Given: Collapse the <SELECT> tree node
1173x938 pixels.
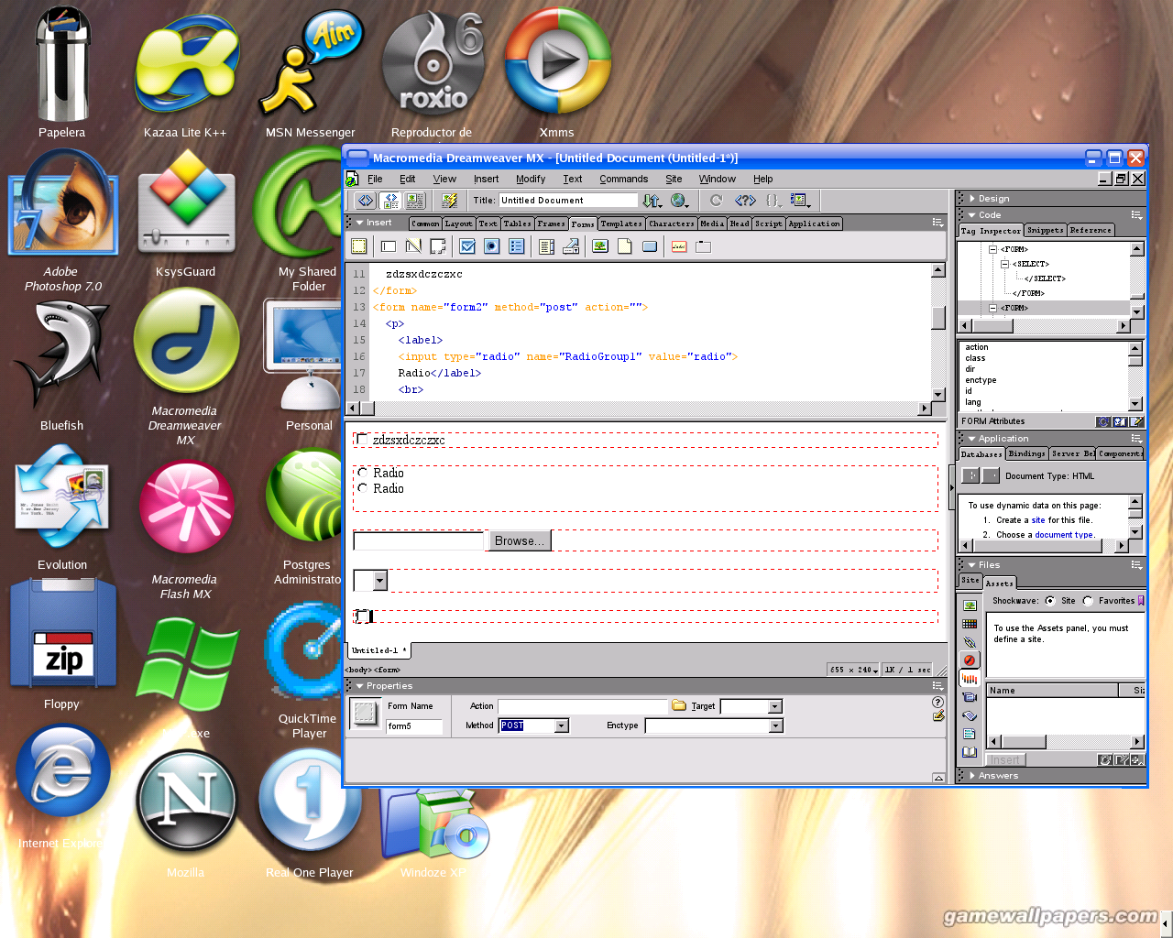Looking at the screenshot, I should click(1004, 264).
